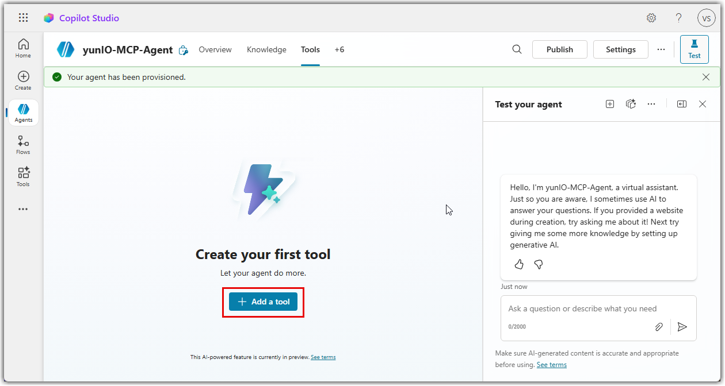The height and width of the screenshot is (386, 725).
Task: Collapse the Test your agent panel
Action: [681, 103]
